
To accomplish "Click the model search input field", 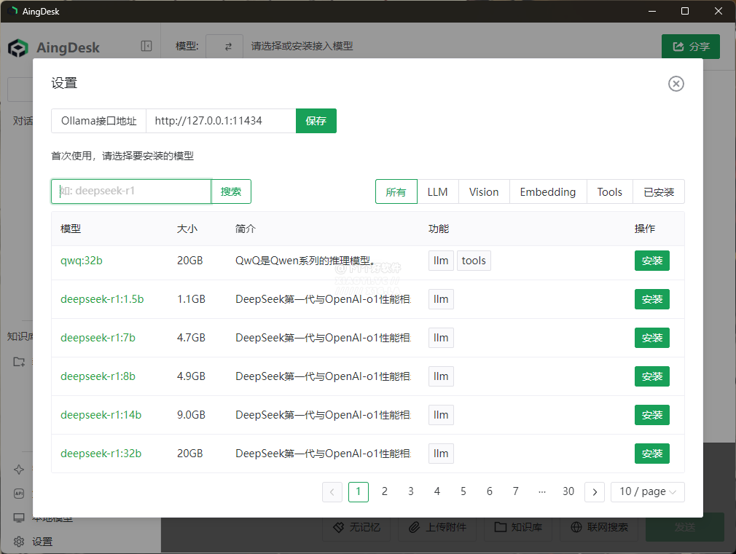I will click(x=131, y=191).
